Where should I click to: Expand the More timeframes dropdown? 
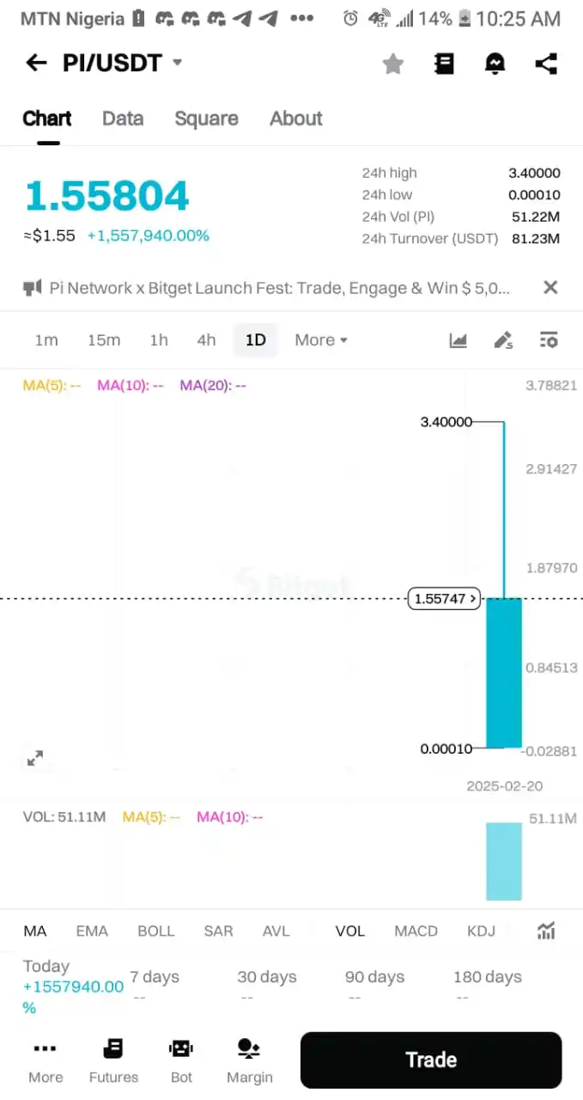(321, 340)
